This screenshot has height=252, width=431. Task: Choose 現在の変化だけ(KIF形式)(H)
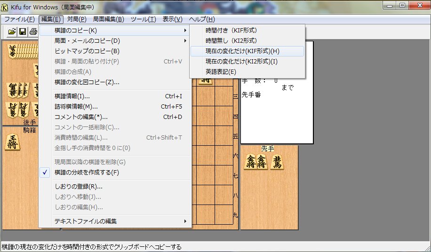pyautogui.click(x=242, y=51)
